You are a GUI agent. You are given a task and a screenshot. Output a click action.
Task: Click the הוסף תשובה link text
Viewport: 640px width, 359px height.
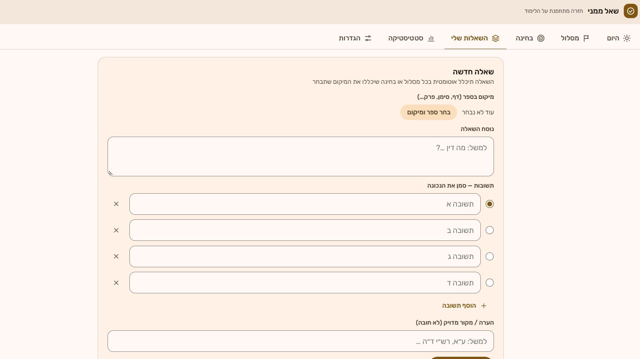coord(459,306)
